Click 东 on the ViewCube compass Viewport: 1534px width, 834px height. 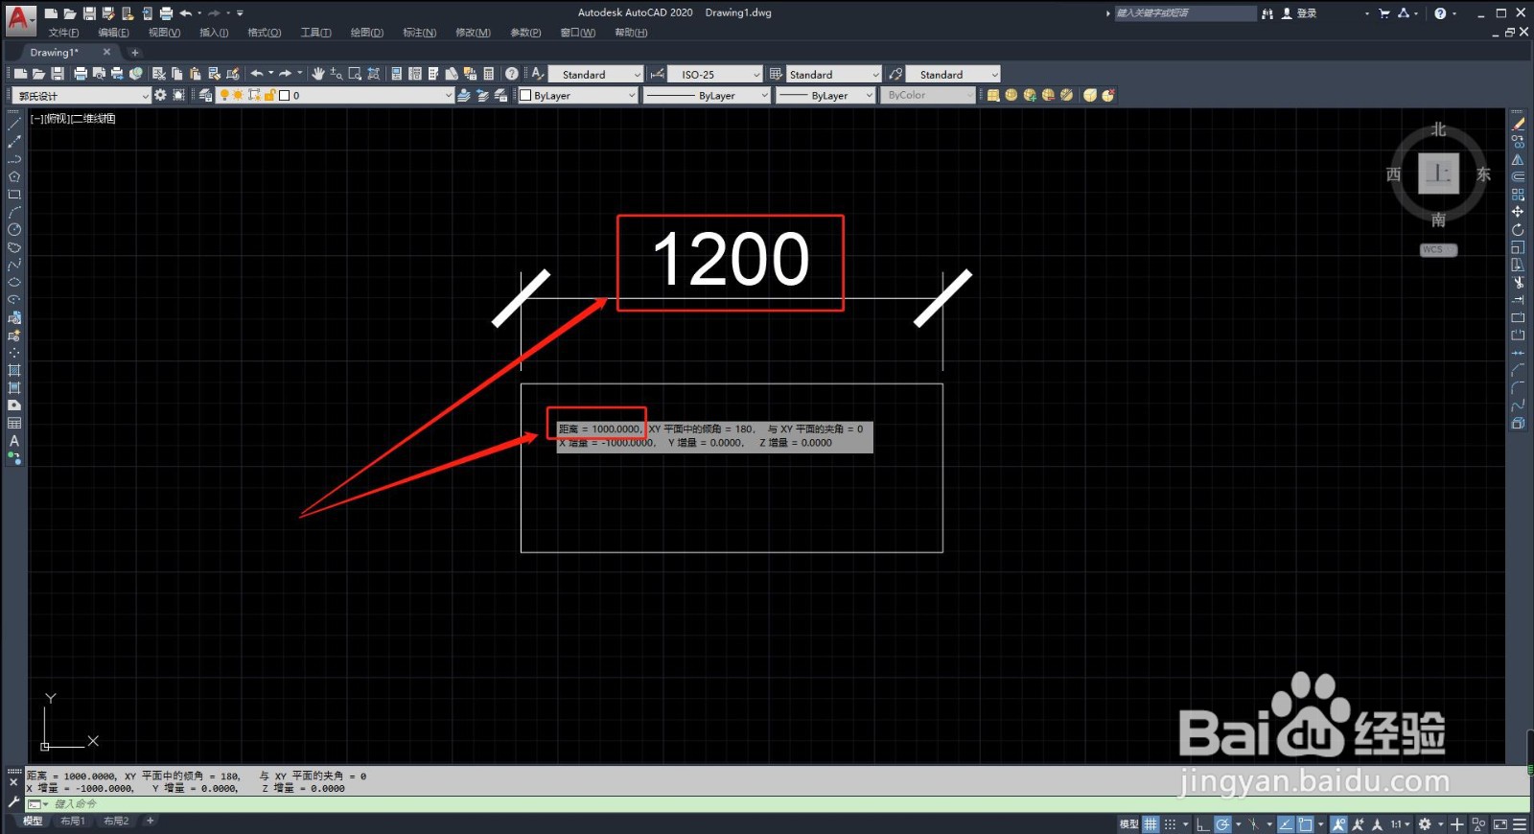pos(1484,174)
